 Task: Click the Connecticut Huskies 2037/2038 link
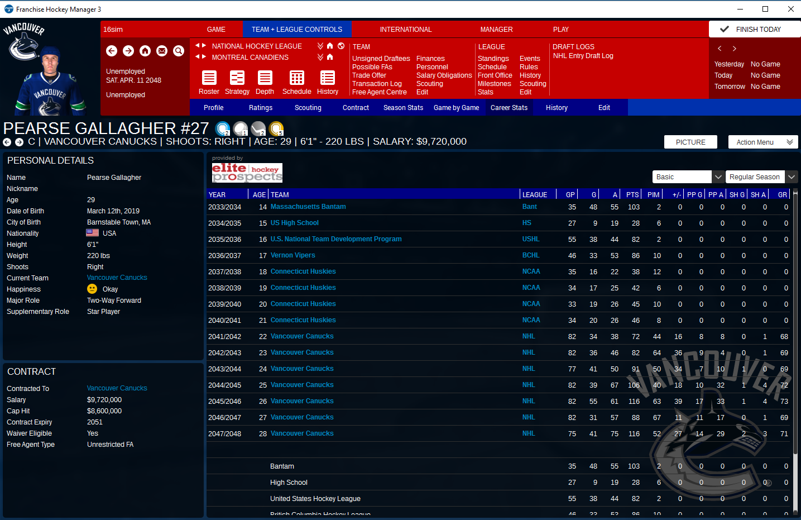[303, 271]
